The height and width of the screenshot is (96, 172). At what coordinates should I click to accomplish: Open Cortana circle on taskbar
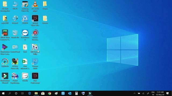point(16,93)
